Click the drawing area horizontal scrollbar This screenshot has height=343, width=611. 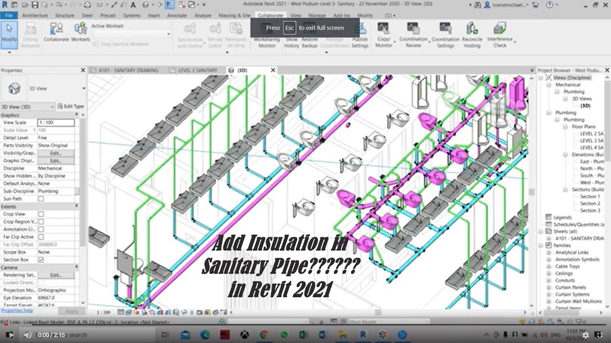pyautogui.click(x=377, y=313)
